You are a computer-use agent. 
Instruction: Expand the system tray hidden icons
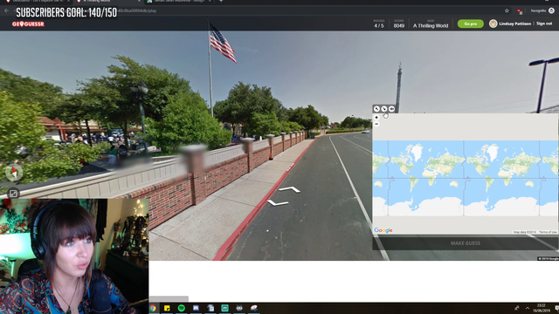pos(528,308)
